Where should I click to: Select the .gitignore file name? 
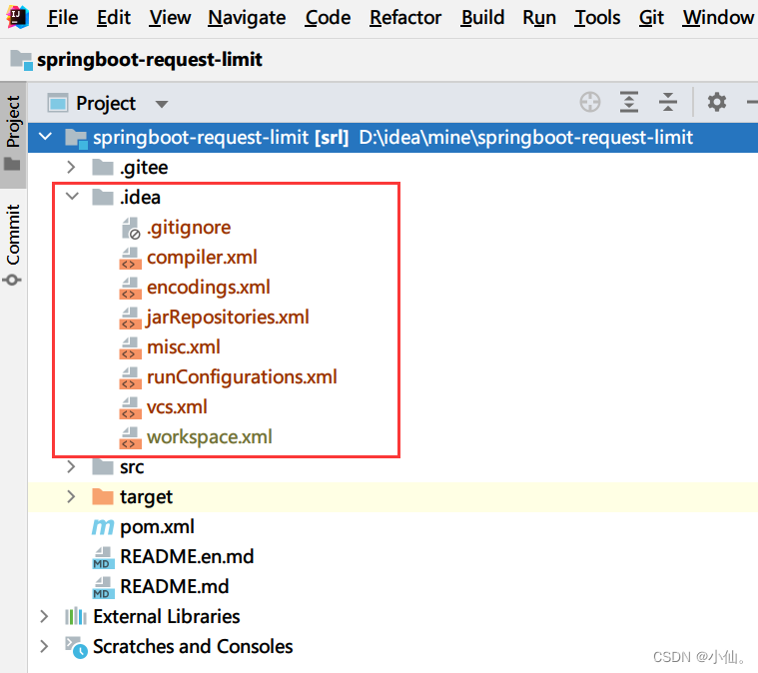pos(189,228)
